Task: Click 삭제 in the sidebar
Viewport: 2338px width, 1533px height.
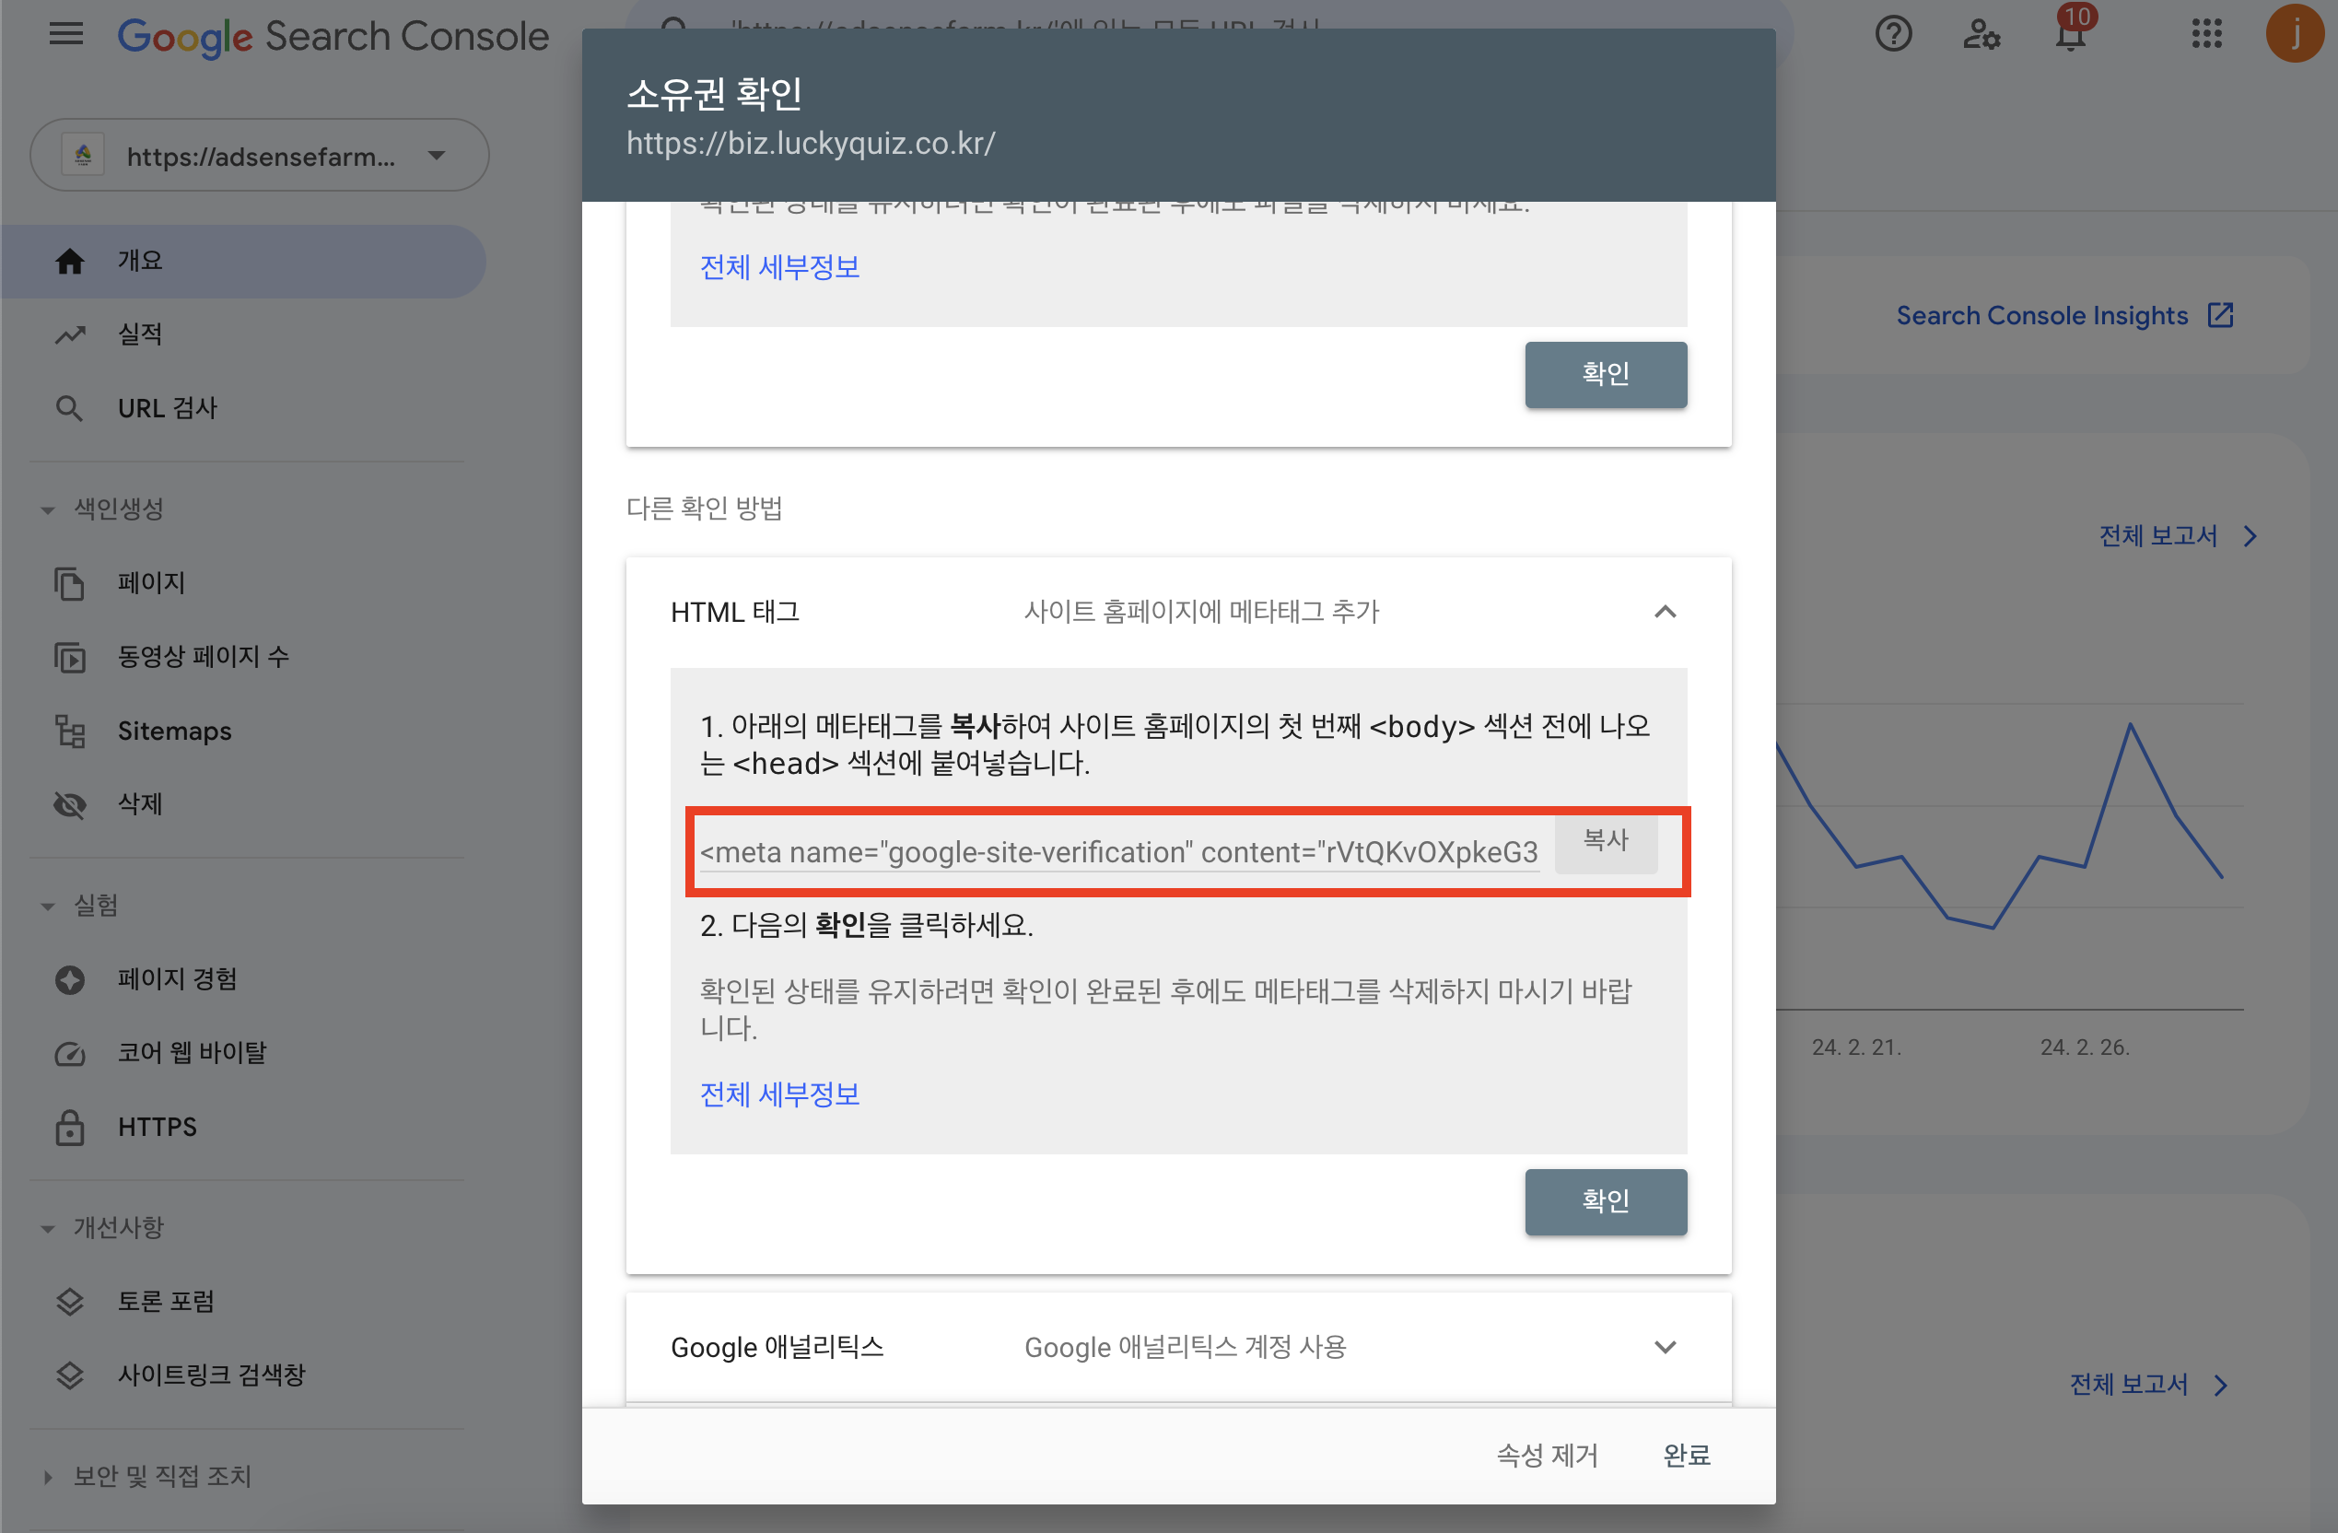Action: tap(243, 805)
